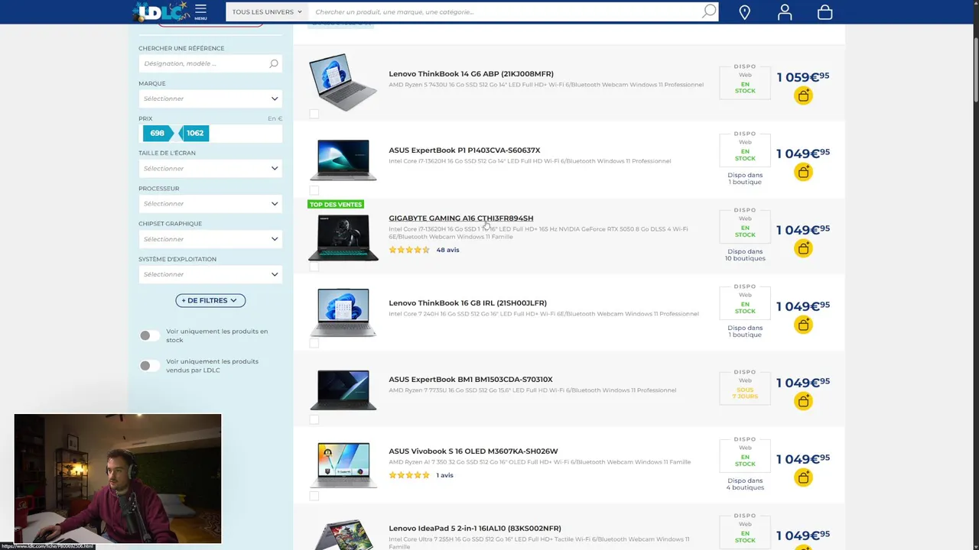Expand the + DE FILTRES button
This screenshot has height=550, width=979.
pos(210,300)
